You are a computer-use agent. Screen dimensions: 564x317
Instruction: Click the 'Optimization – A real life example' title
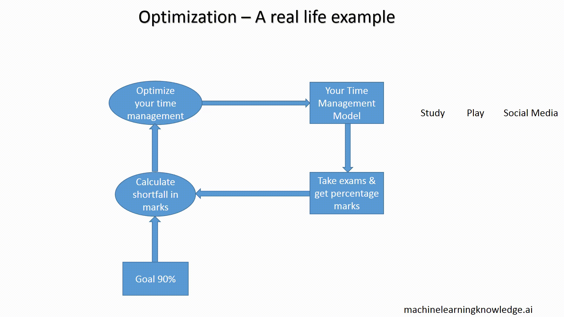click(266, 17)
